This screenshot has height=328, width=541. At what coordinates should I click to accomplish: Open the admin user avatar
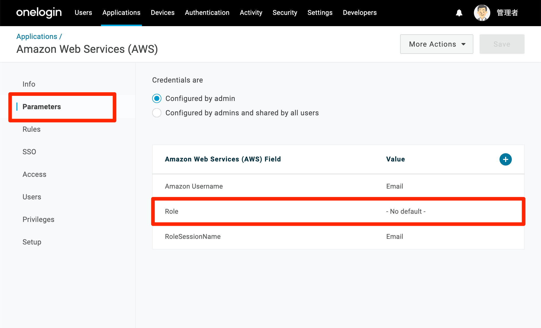482,13
